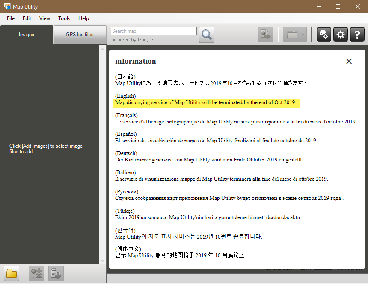The height and width of the screenshot is (284, 368).
Task: Open the GPS device settings icon
Action: pos(324,35)
